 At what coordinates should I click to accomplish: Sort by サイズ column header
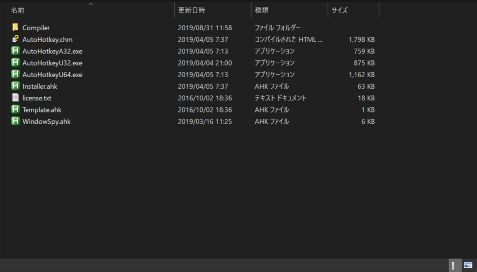tap(340, 10)
